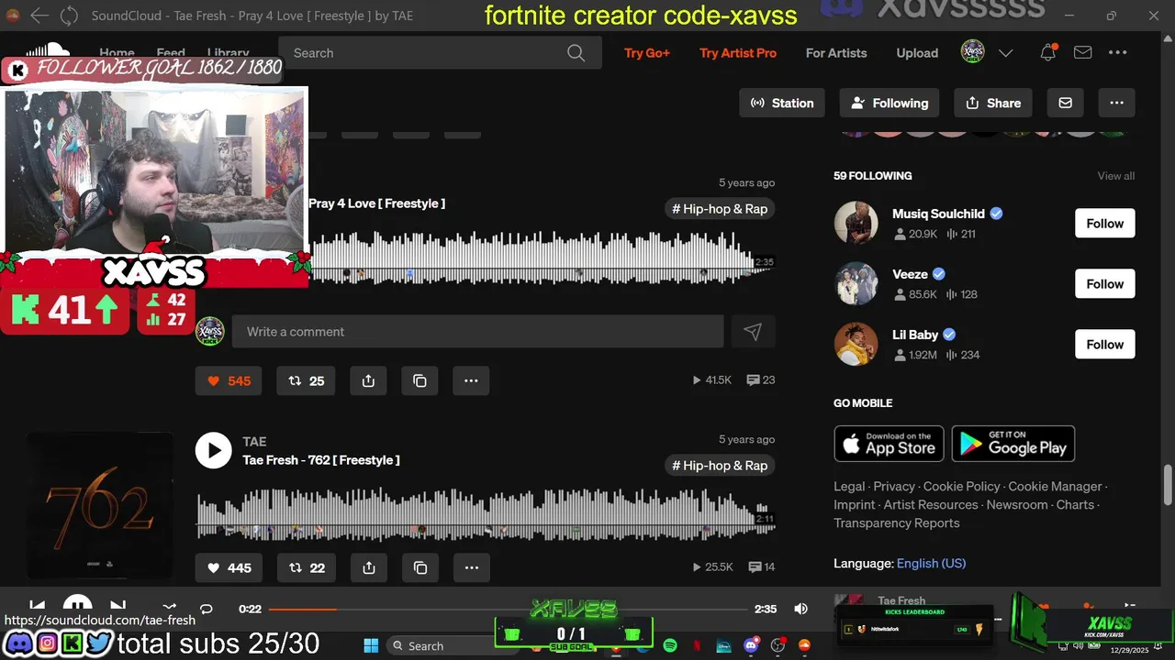Copy link for 762 Freestyle track
This screenshot has height=660, width=1175.
tap(420, 567)
